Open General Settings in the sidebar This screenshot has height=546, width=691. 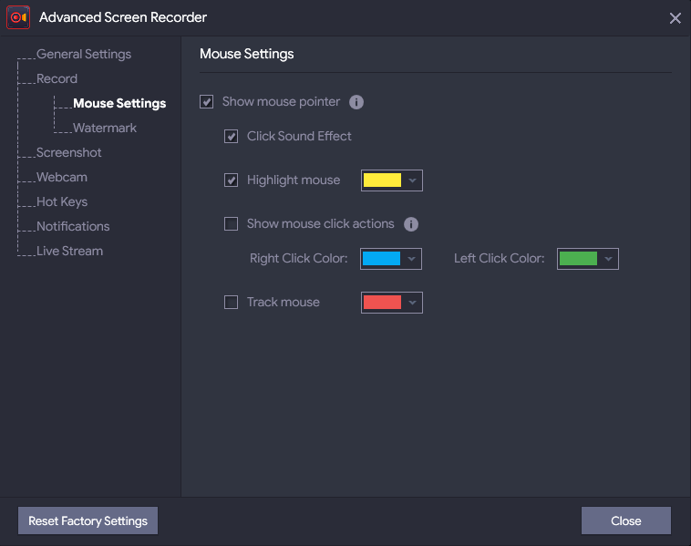[84, 54]
